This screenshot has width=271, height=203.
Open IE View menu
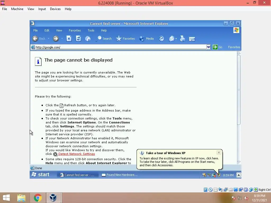59,30
